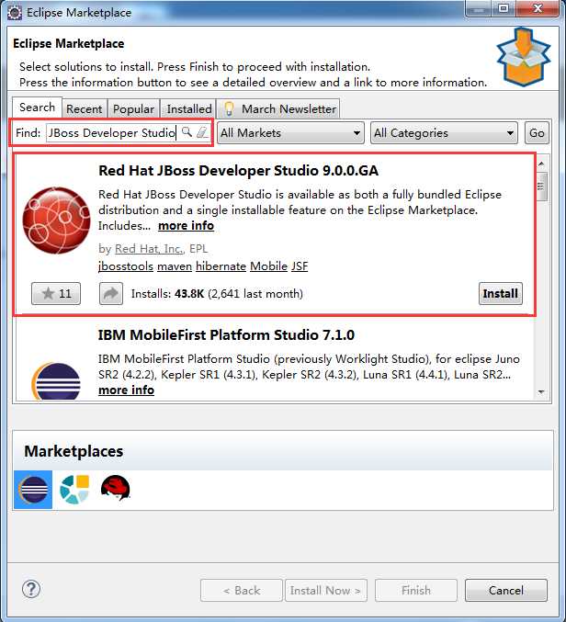Image resolution: width=566 pixels, height=622 pixels.
Task: Click the share arrow icon for JBoss Studio
Action: click(111, 294)
